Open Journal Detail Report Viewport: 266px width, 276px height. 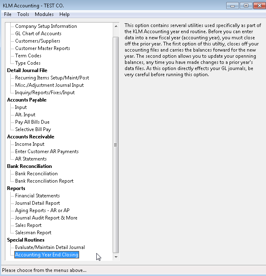(38, 203)
